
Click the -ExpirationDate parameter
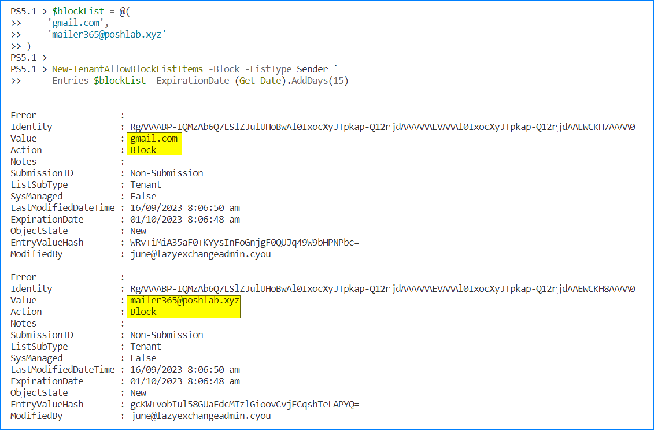(190, 80)
